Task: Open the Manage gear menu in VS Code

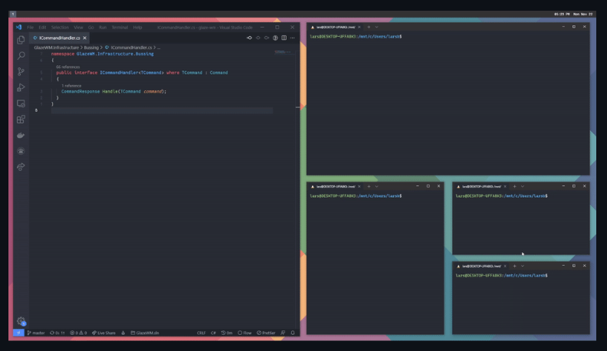Action: pyautogui.click(x=21, y=320)
